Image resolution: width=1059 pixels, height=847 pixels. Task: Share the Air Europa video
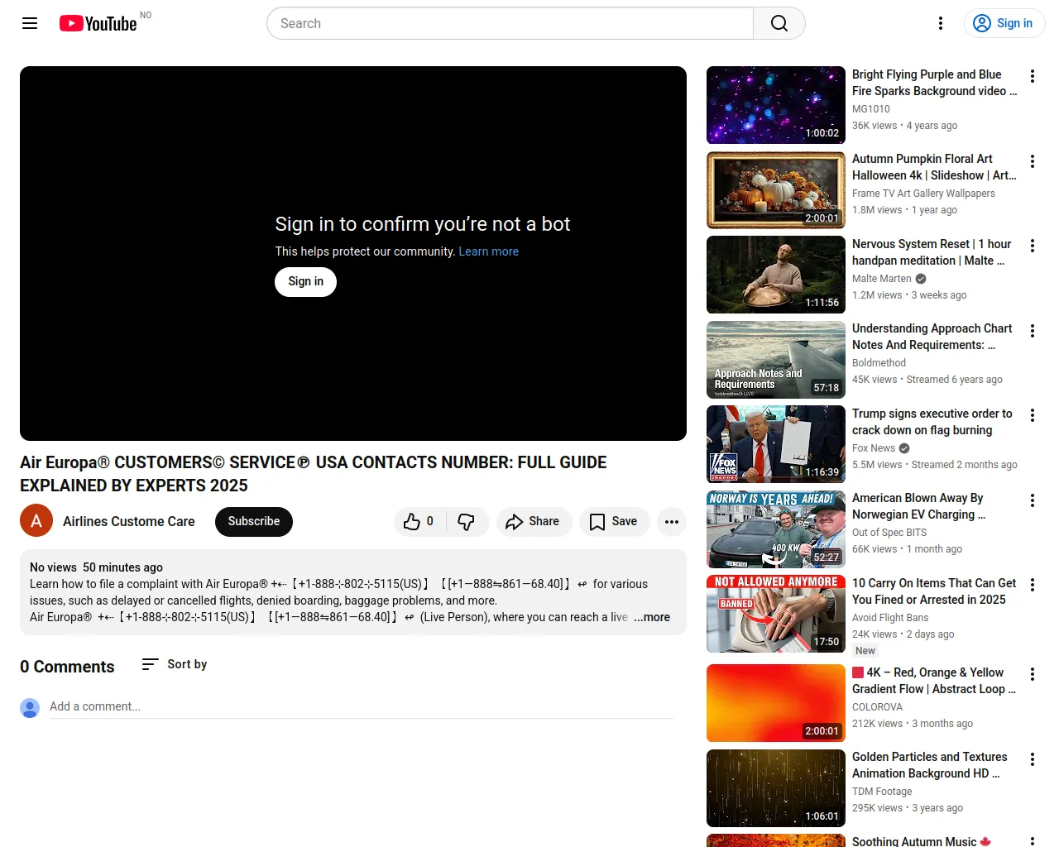[x=533, y=522]
